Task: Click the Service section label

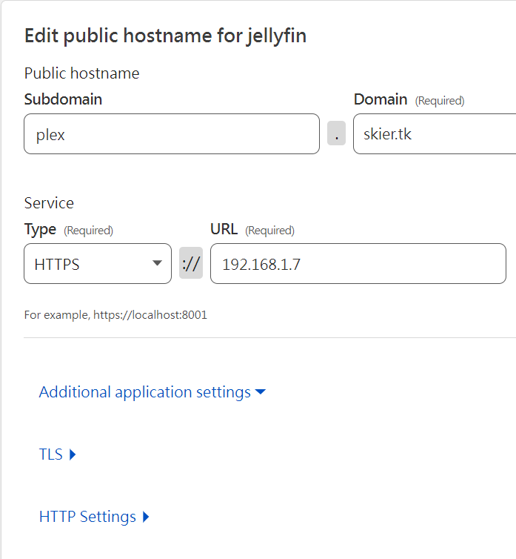Action: [x=49, y=203]
